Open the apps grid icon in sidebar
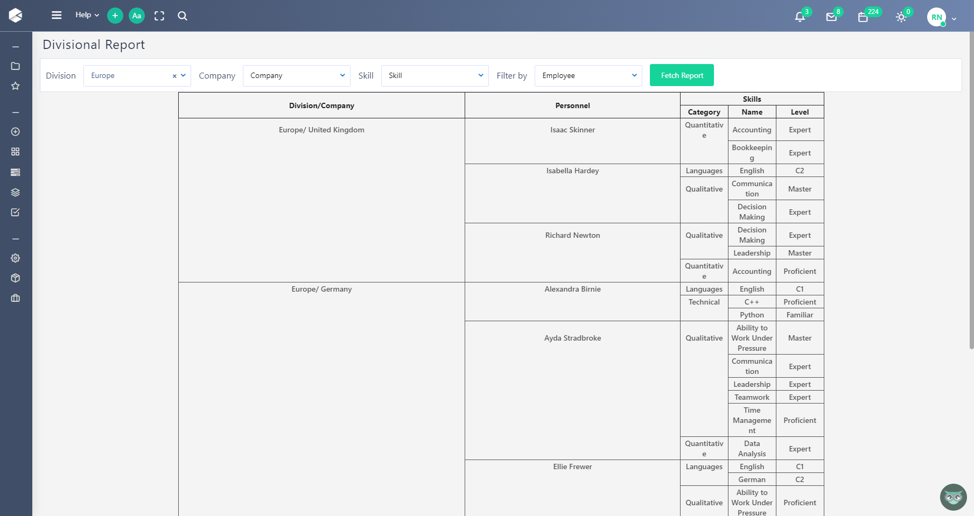The height and width of the screenshot is (516, 974). (16, 151)
